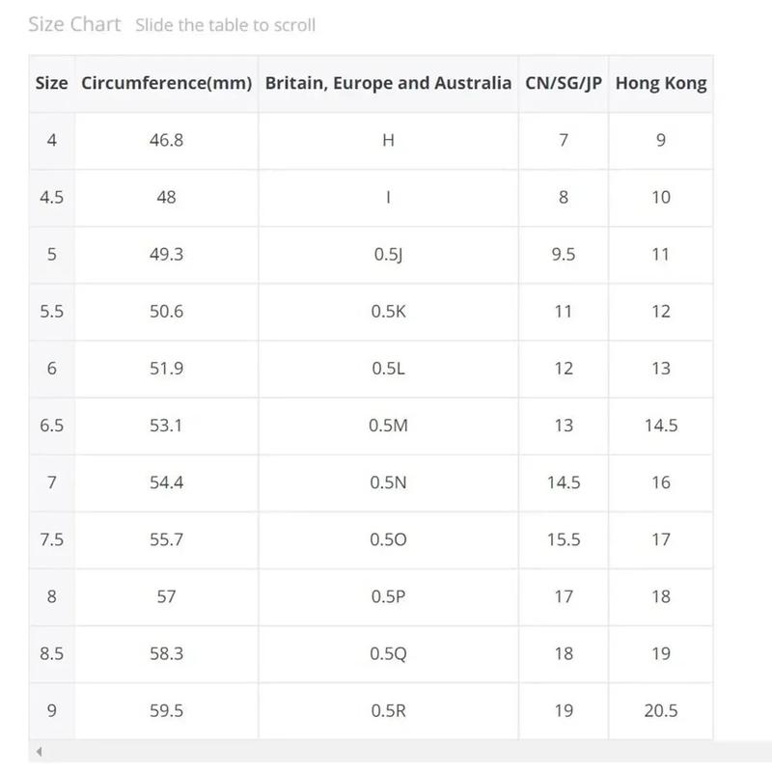Image resolution: width=772 pixels, height=772 pixels.
Task: Click the 54.4 circumference cell
Action: coord(166,483)
